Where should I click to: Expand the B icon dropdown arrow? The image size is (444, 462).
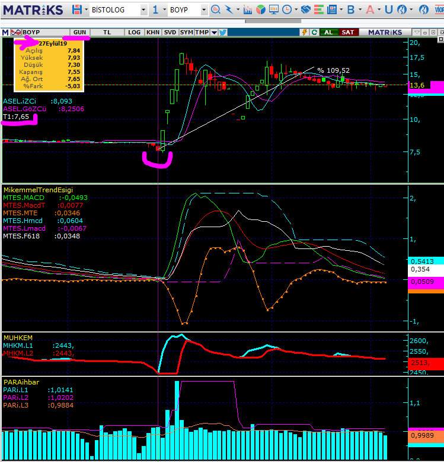point(360,9)
